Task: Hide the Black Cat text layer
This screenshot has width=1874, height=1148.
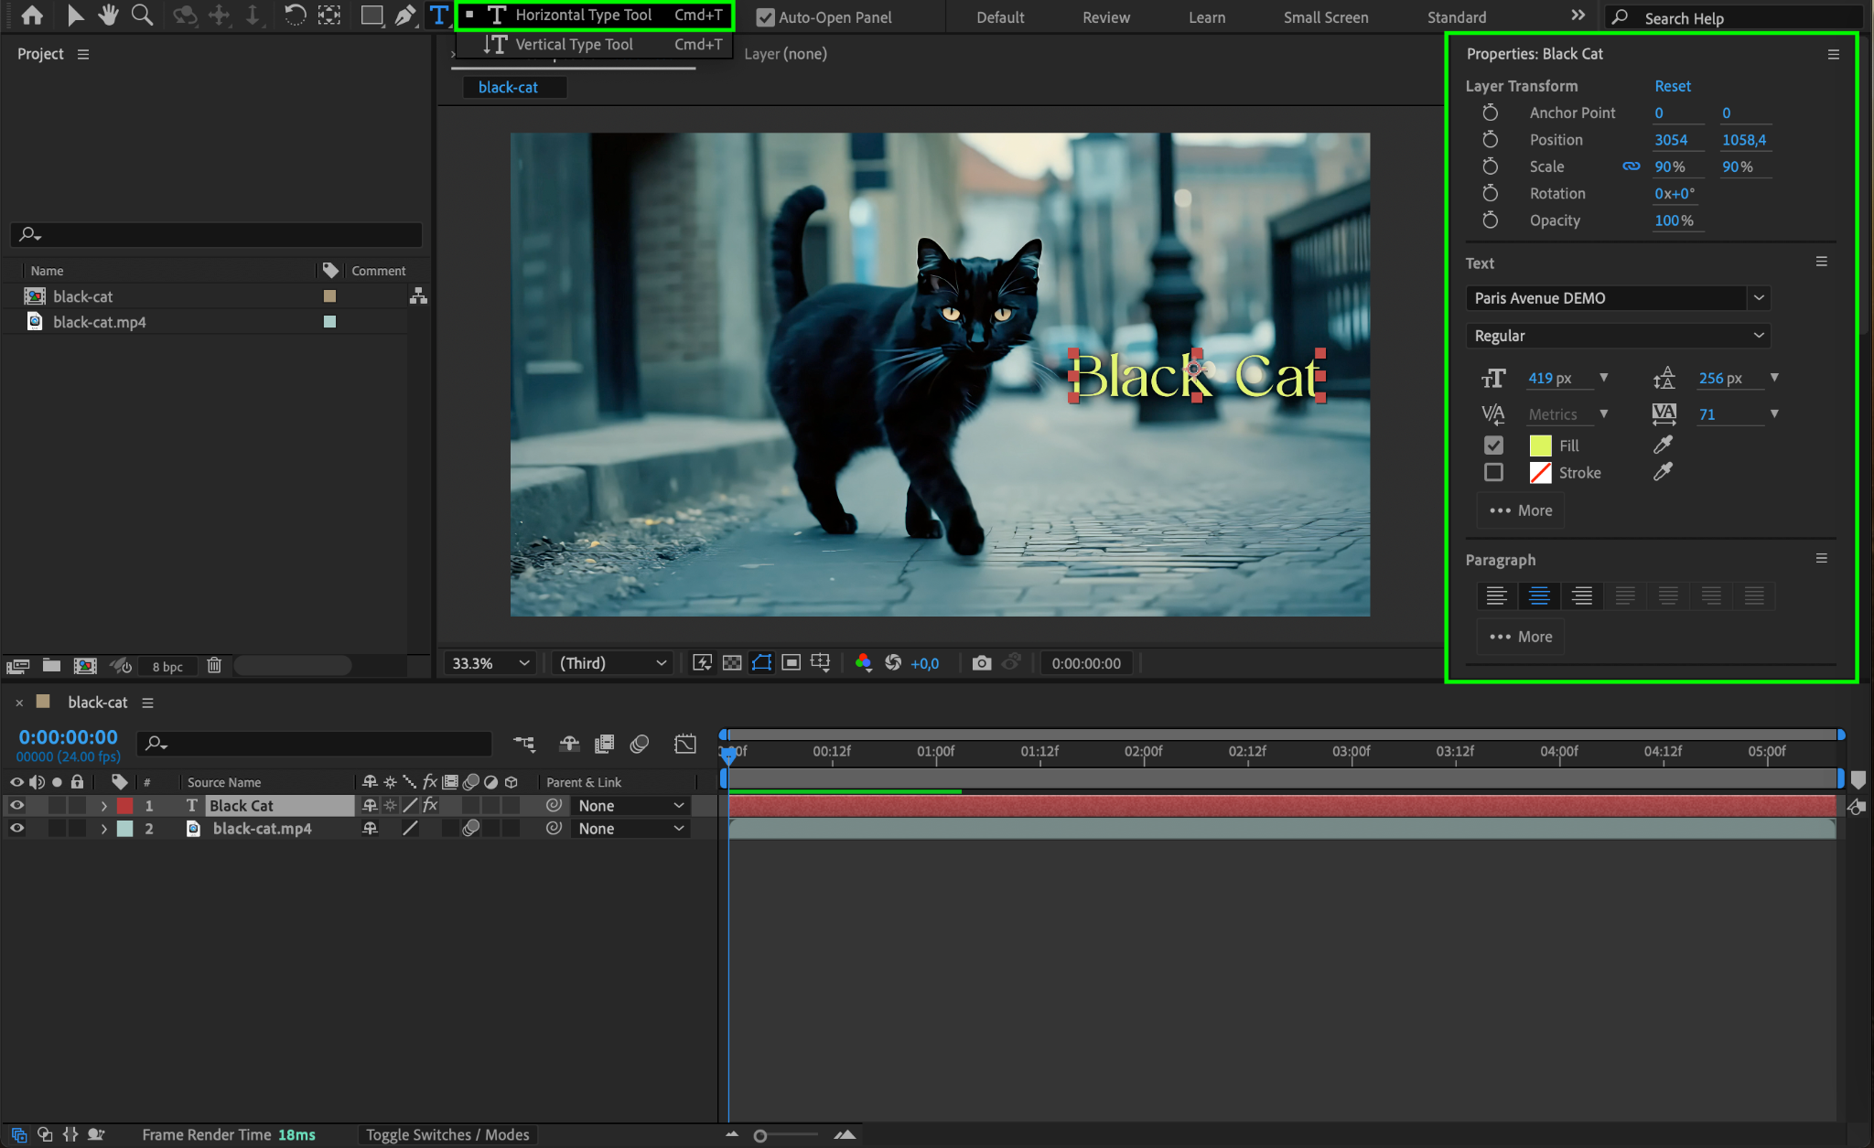Action: (x=16, y=805)
